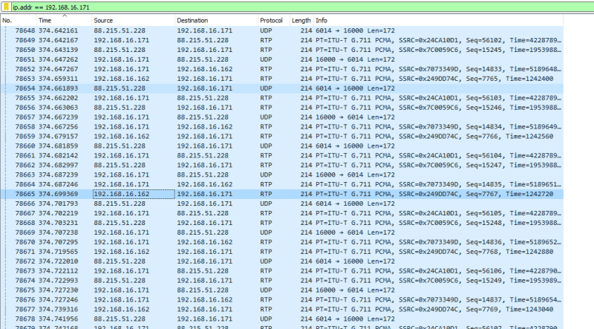
Task: Select packet row 78657
Action: coord(282,117)
